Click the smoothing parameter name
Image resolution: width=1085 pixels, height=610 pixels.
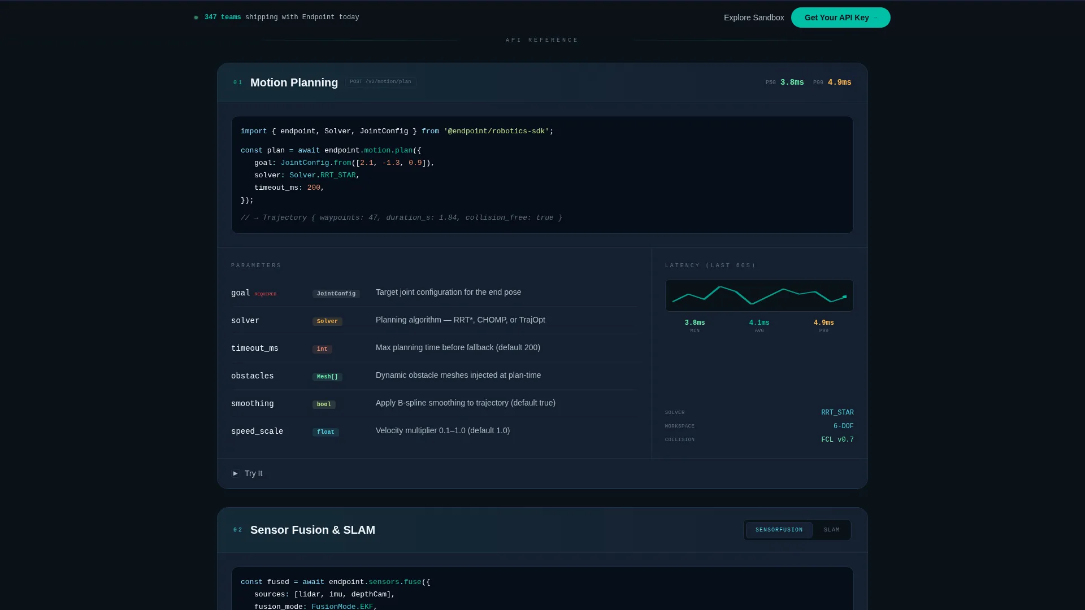tap(253, 404)
